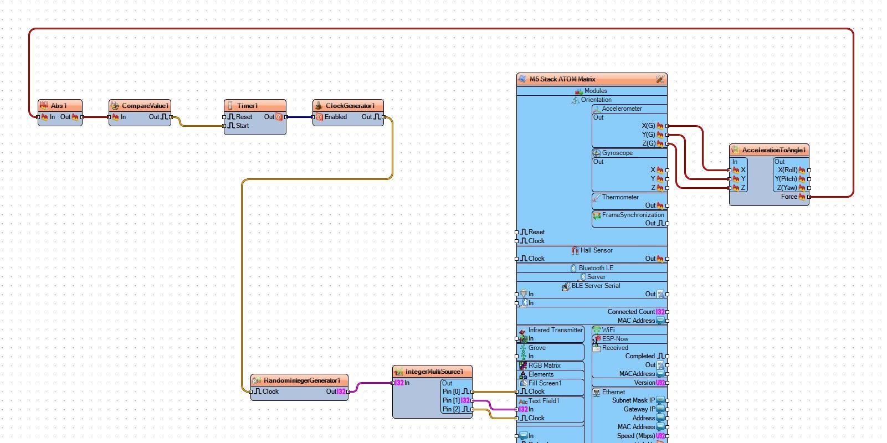Click the FrameSynchronization icon
This screenshot has width=887, height=443.
[597, 215]
